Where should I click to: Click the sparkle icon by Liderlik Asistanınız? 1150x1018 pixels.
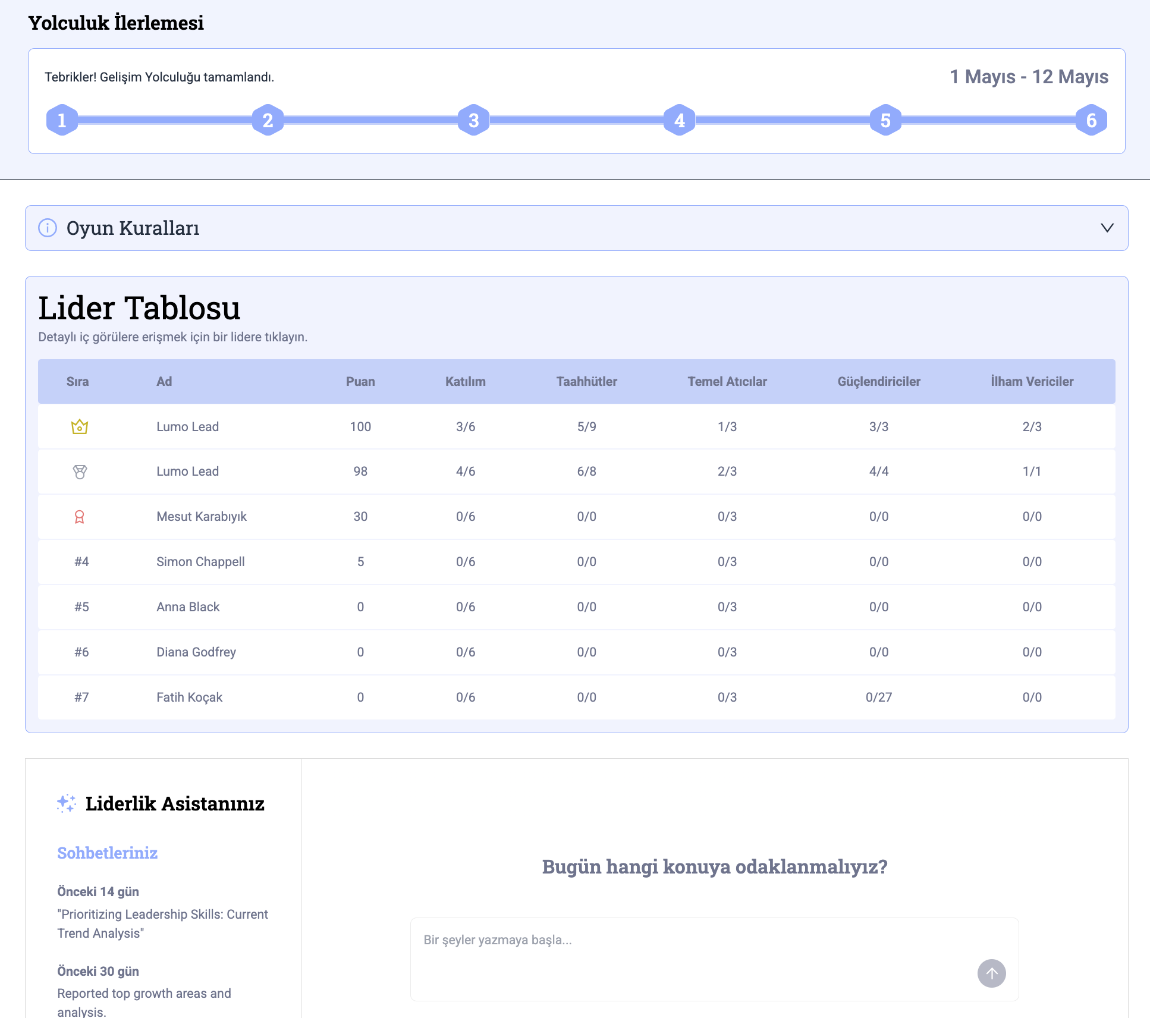pos(66,803)
